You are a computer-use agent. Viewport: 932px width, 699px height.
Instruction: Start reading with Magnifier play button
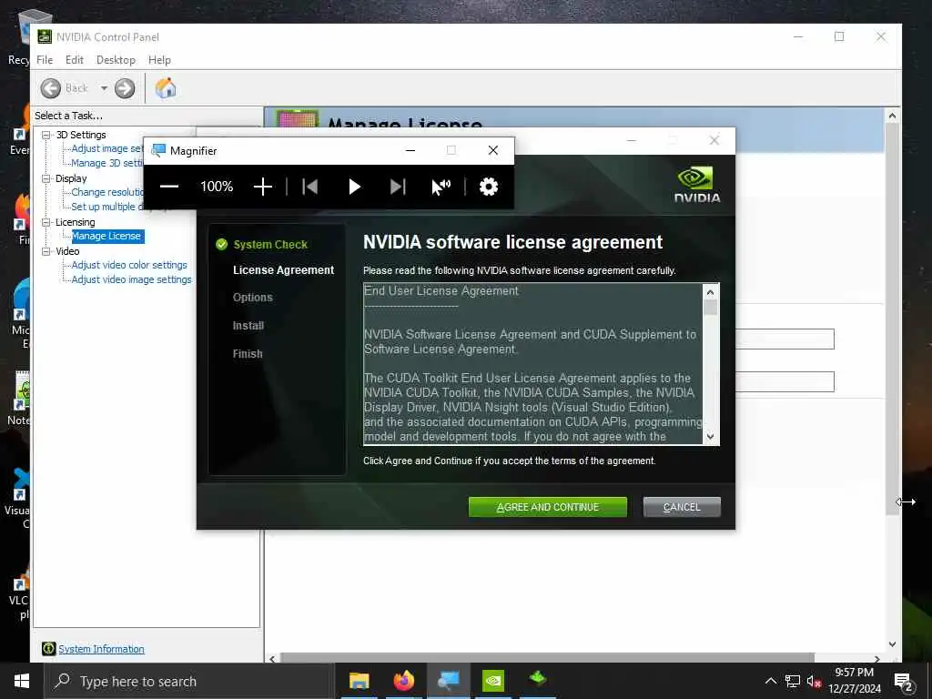[x=354, y=187]
